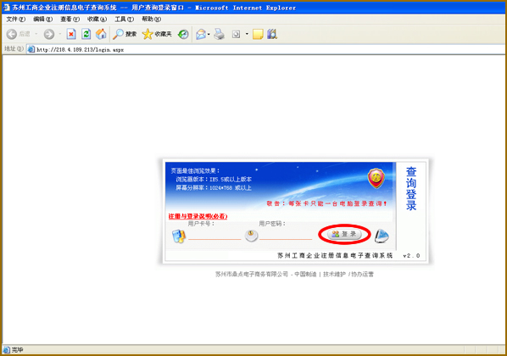Image resolution: width=507 pixels, height=356 pixels.
Task: Click the red-gold shield emblem
Action: [376, 178]
